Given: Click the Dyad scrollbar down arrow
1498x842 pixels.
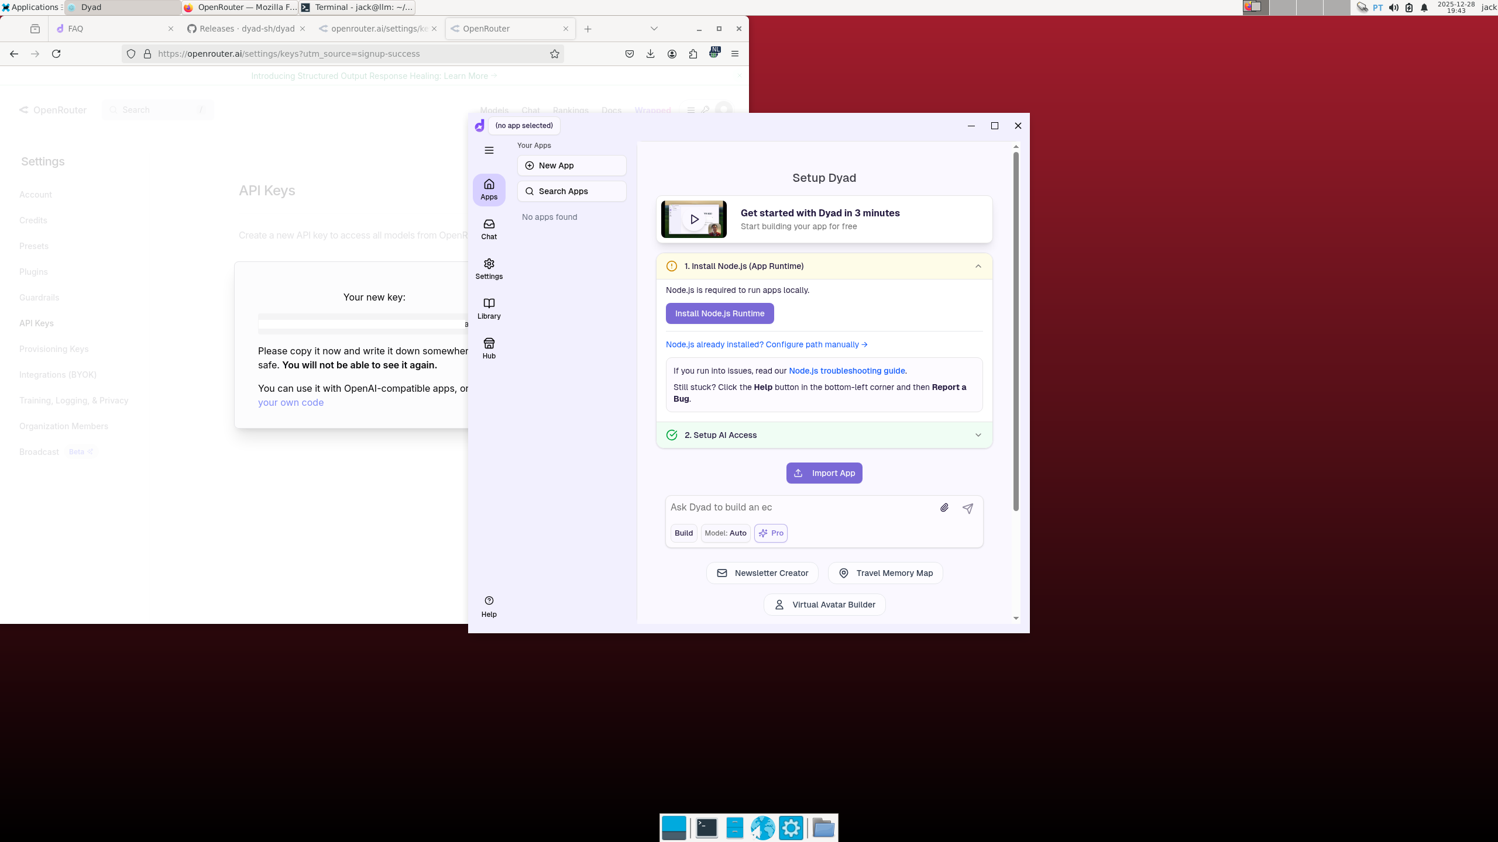Looking at the screenshot, I should [x=1016, y=618].
